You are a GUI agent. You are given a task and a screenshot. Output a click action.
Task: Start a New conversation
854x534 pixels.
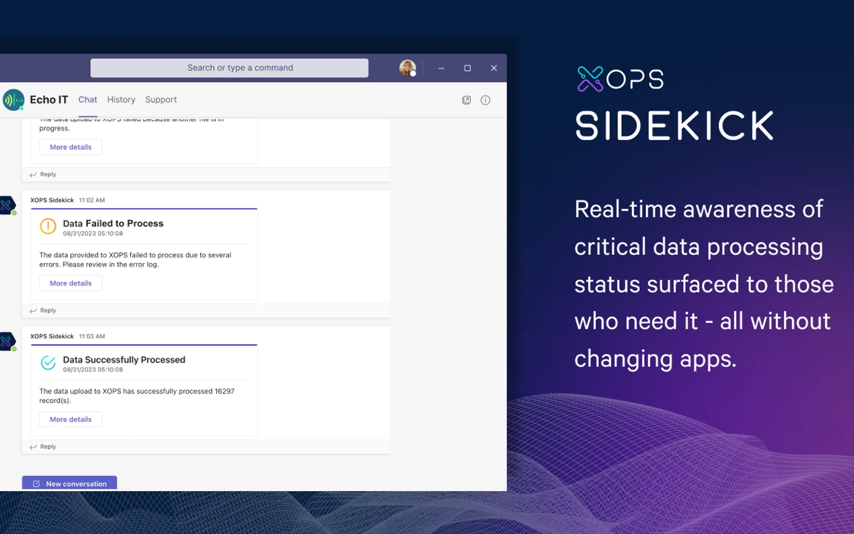pos(69,483)
